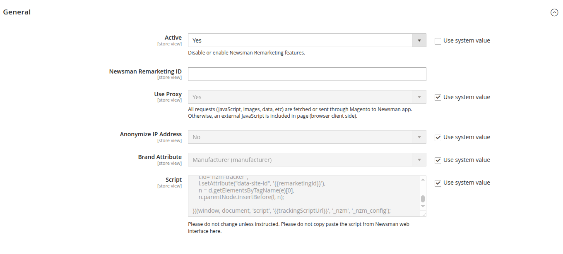Uncheck Use system value for Anonymize IP Address
This screenshot has height=254, width=563.
[438, 138]
